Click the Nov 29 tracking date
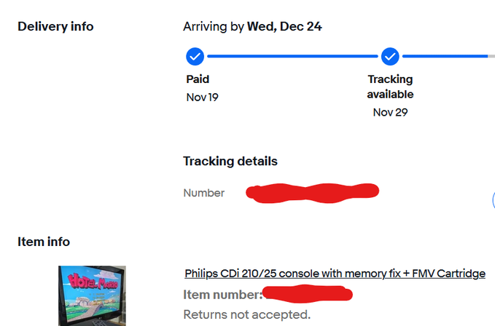This screenshot has height=326, width=495. point(390,112)
